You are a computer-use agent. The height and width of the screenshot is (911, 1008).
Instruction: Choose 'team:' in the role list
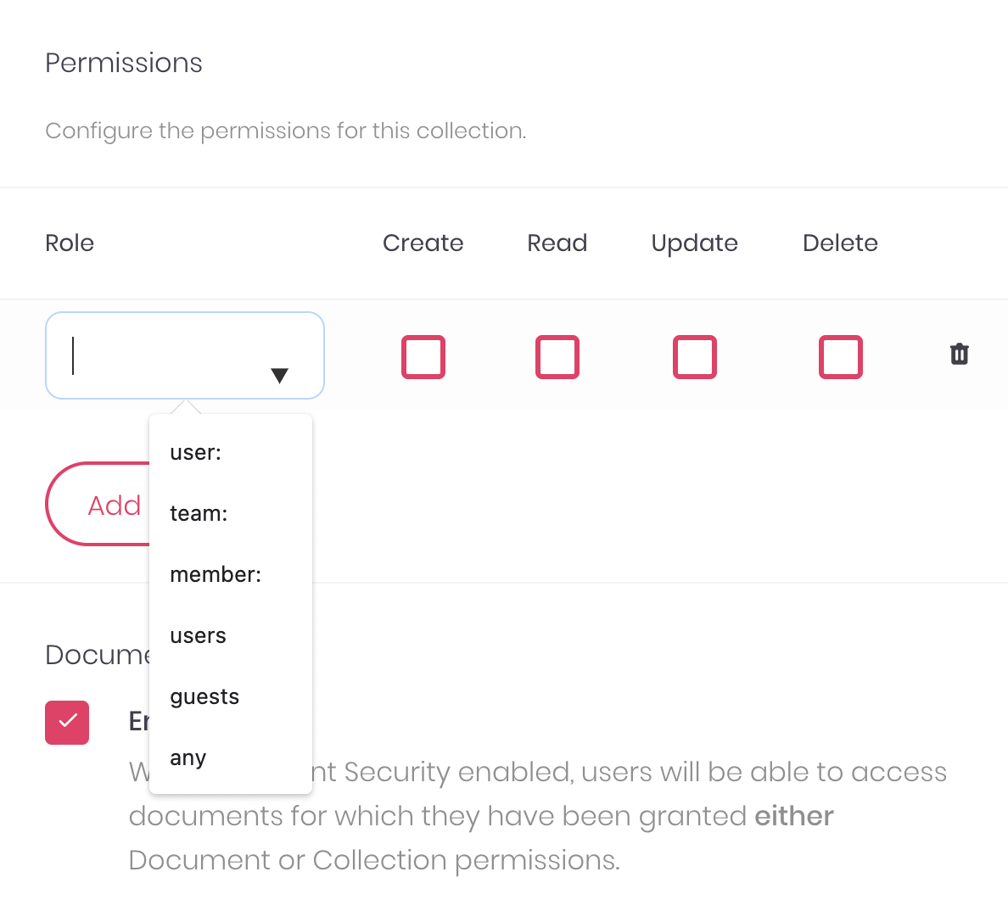[198, 513]
